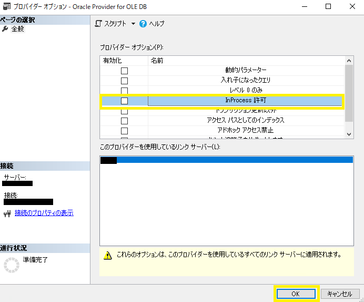The image size is (364, 302).
Task: Click the OK button
Action: [x=296, y=294]
